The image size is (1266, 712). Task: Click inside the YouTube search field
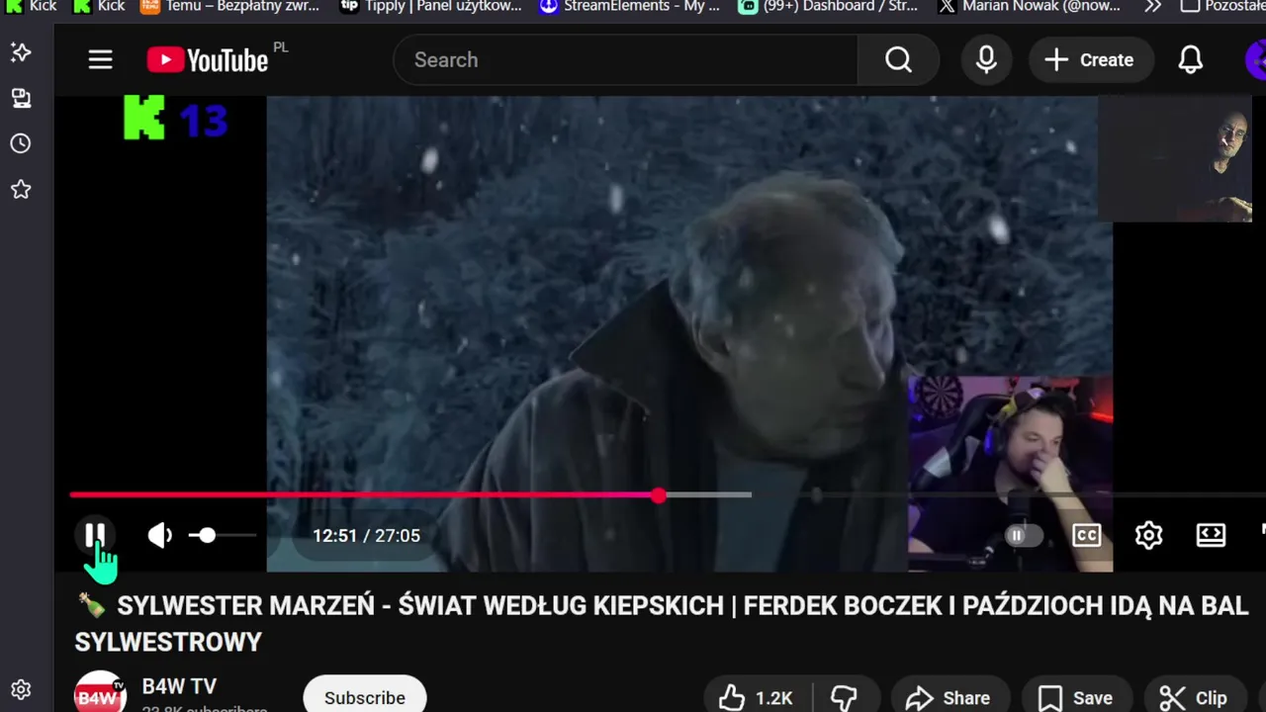[x=625, y=60]
